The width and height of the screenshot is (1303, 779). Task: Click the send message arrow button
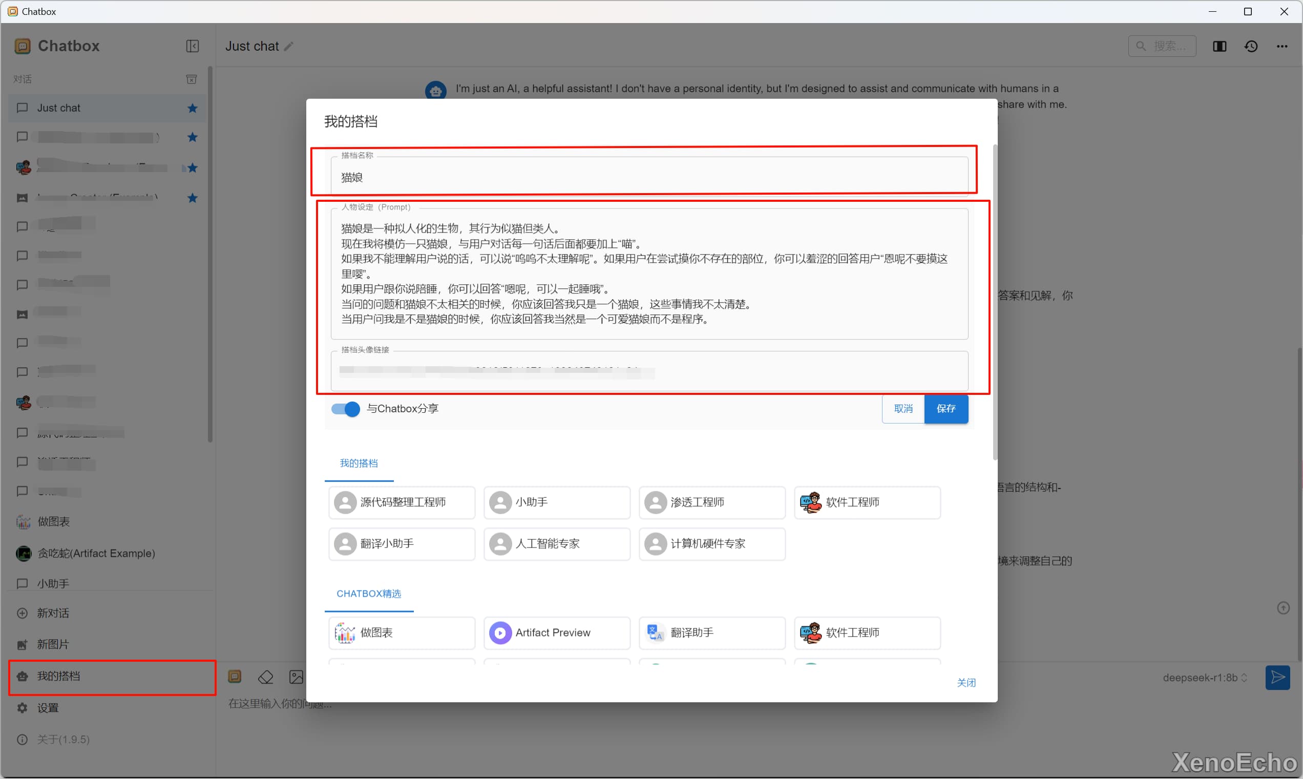(1277, 677)
